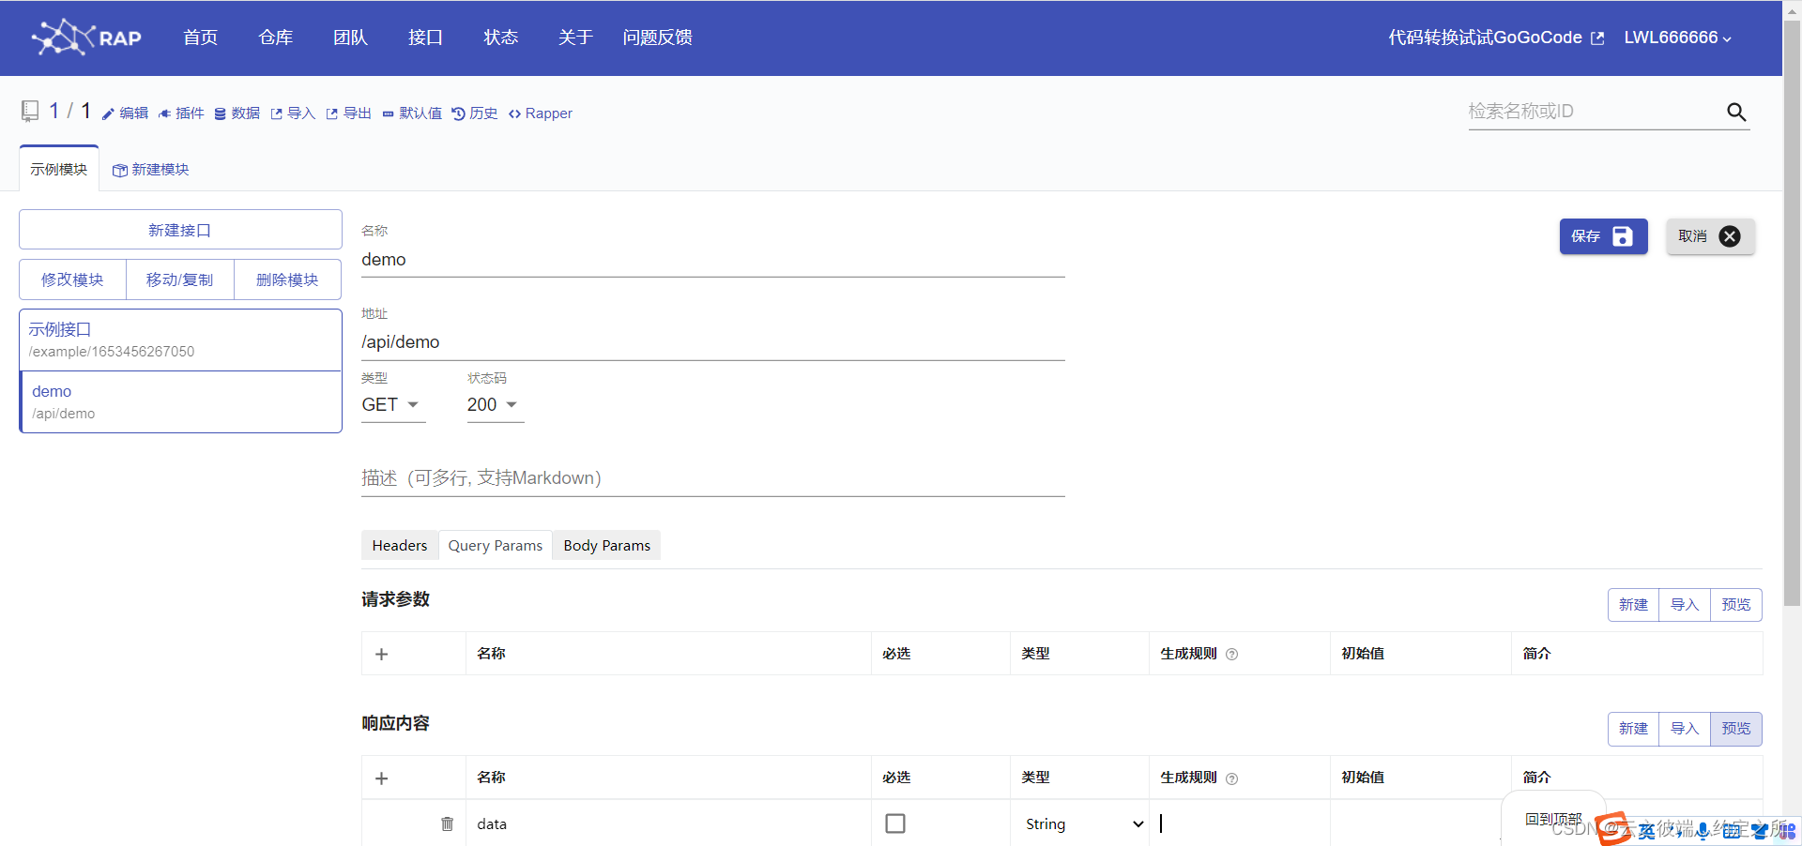Click 预览 button in 请求参数 section

[x=1736, y=605]
